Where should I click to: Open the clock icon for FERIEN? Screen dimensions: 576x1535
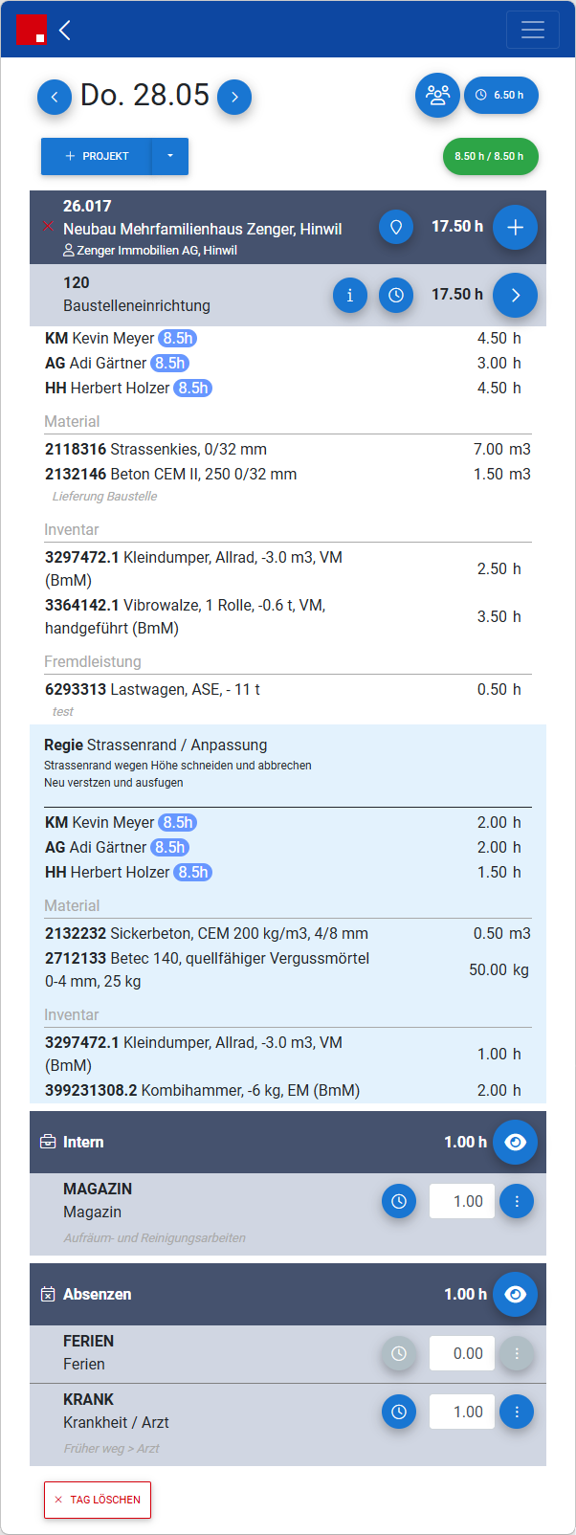click(399, 1353)
